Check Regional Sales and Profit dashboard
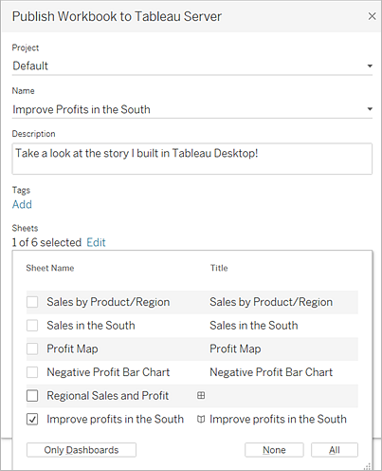This screenshot has height=471, width=382. click(x=32, y=396)
